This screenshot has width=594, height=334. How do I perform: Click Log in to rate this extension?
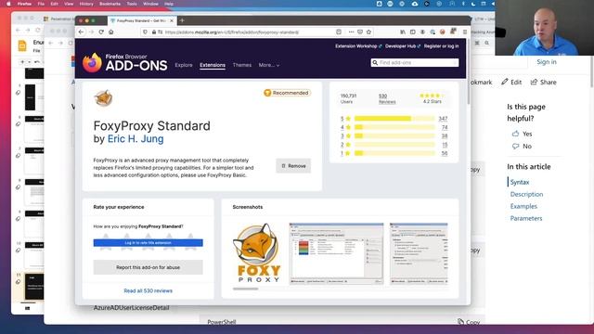pyautogui.click(x=148, y=243)
